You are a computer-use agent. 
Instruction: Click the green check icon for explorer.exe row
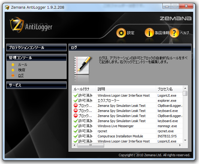coord(76,101)
